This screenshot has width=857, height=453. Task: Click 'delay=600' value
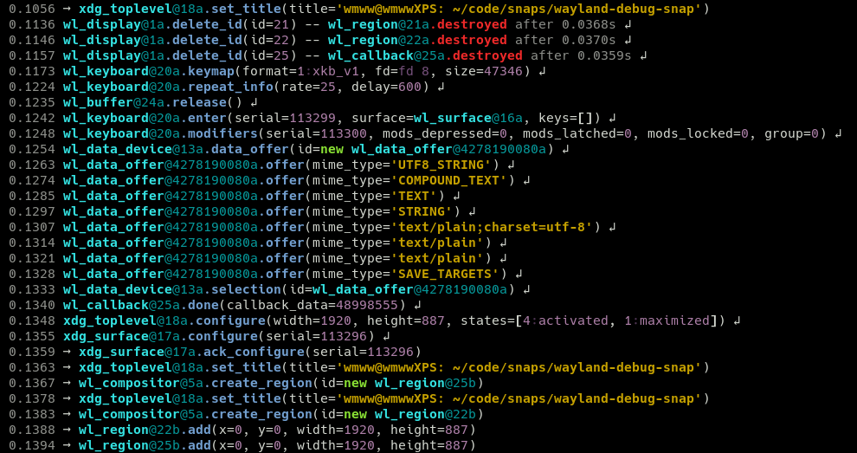[x=386, y=87]
